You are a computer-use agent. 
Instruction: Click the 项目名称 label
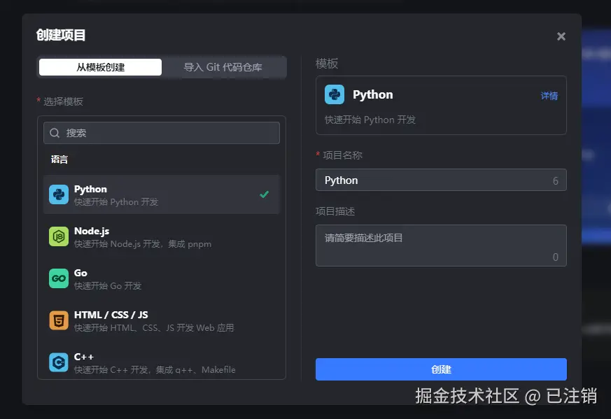tap(342, 155)
